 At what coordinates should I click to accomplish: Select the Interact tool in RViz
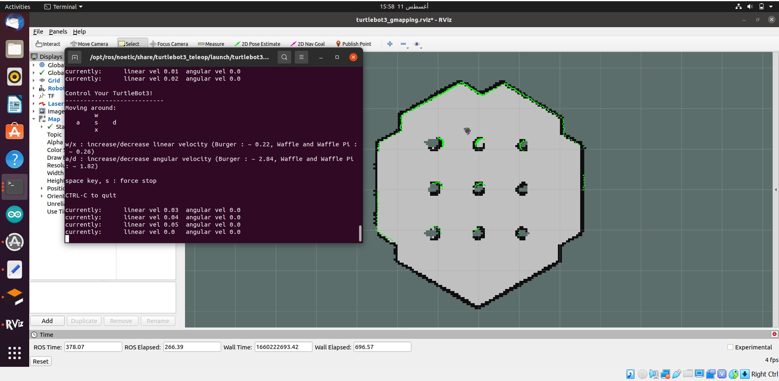pos(47,44)
